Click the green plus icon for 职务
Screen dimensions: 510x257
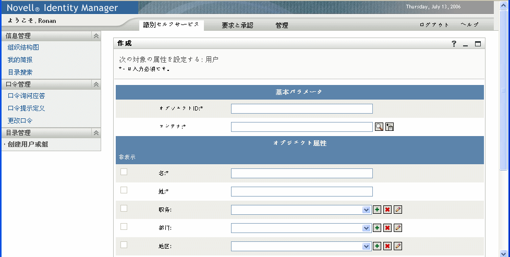click(x=377, y=210)
